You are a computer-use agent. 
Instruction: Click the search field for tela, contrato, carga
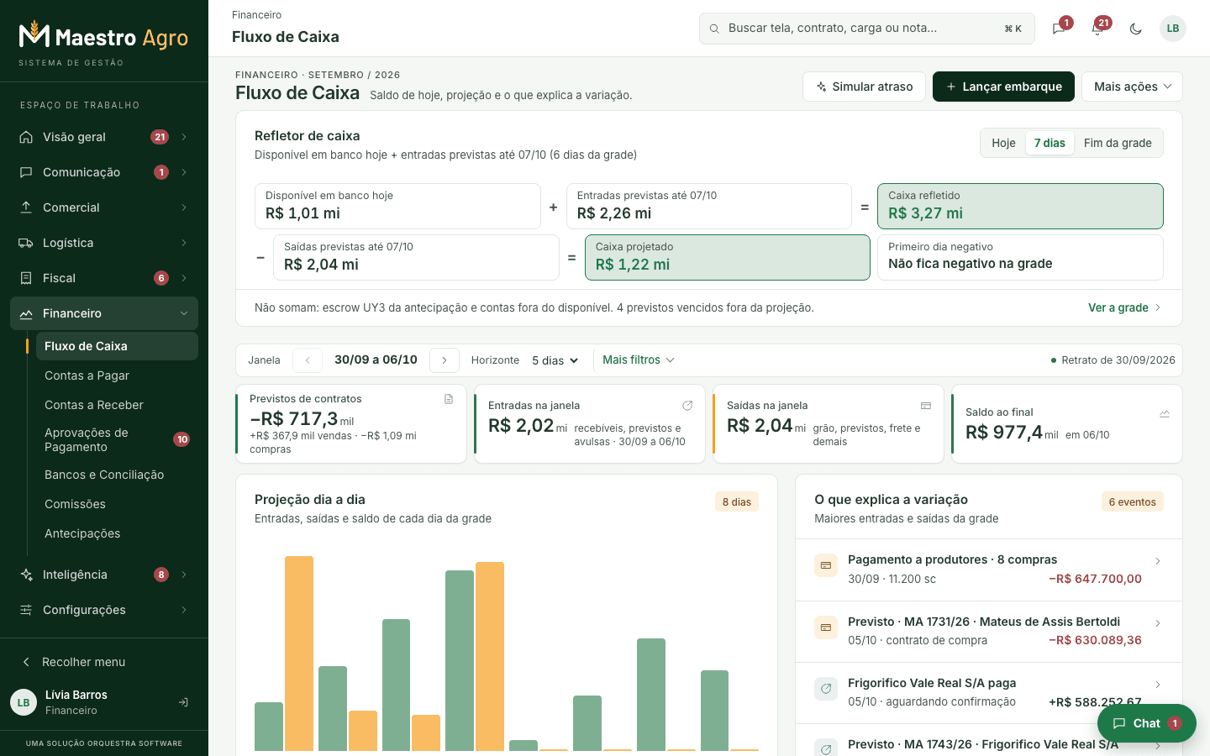pos(867,29)
